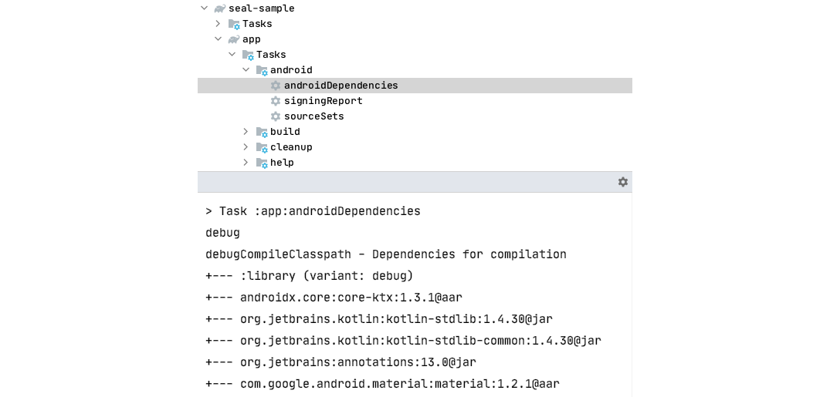Screen dimensions: 830x397
Task: Click the 'com.google.android.material:material:1.2.1@aar' line
Action: pos(382,385)
